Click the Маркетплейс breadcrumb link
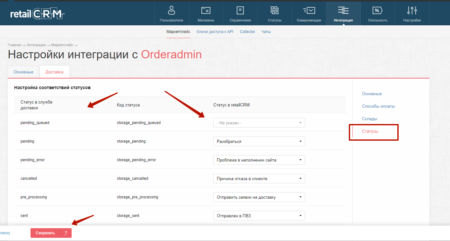The width and height of the screenshot is (450, 241). point(62,45)
